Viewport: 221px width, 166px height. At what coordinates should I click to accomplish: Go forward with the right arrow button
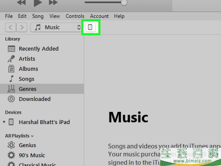(22, 27)
